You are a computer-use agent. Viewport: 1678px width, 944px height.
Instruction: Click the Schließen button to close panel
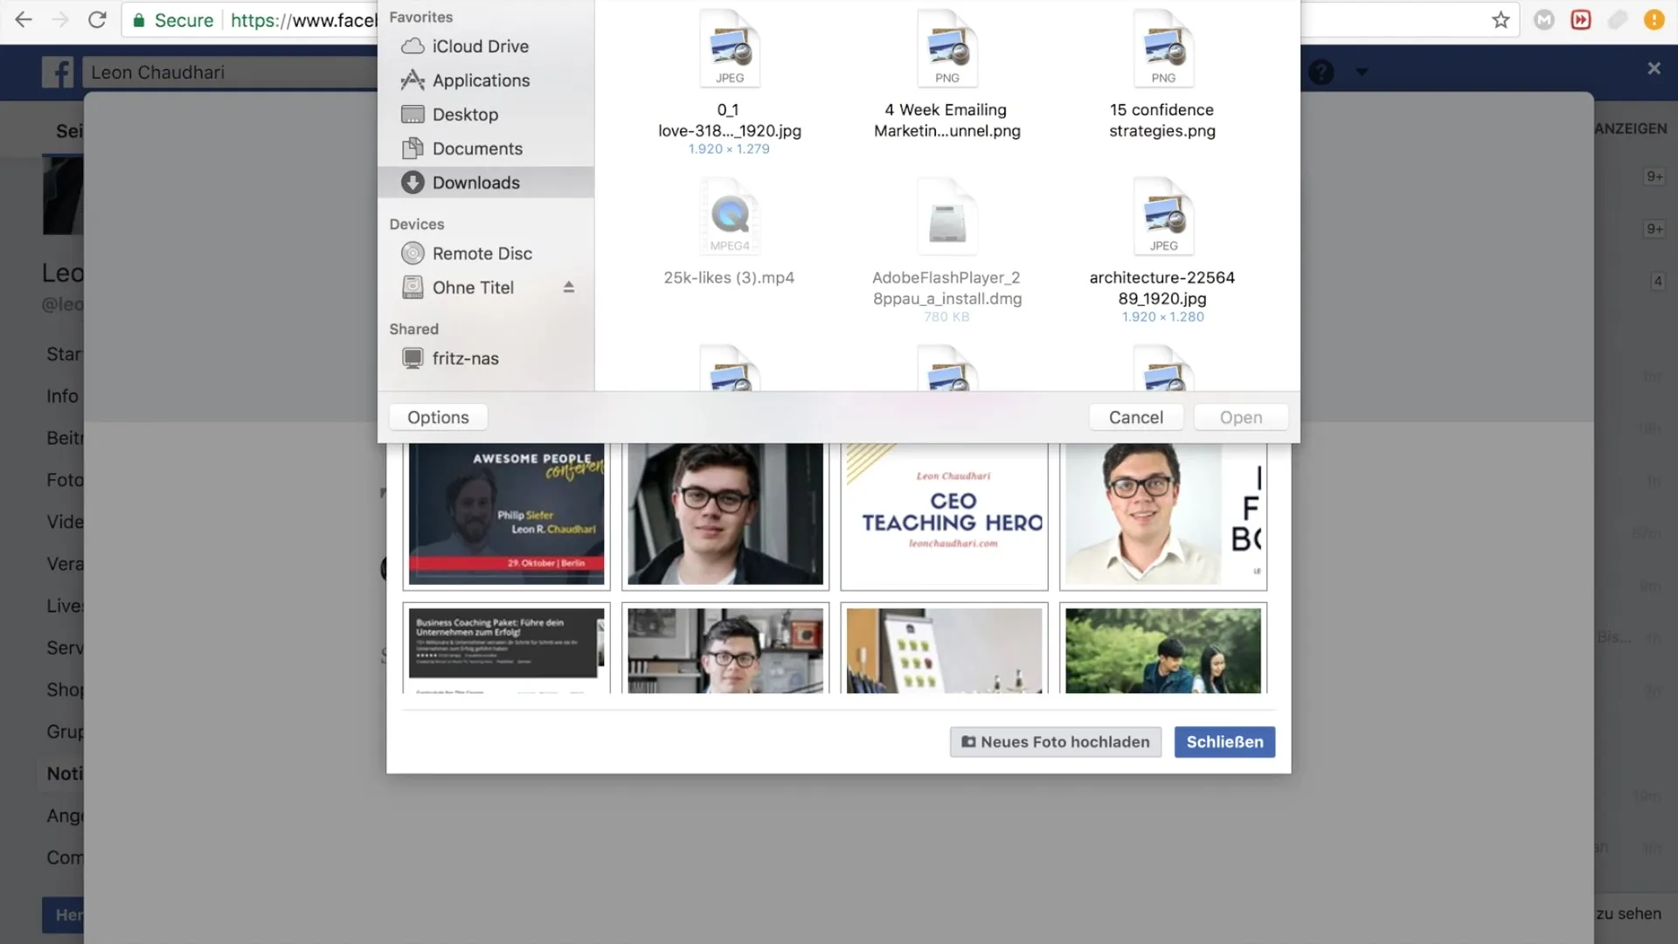coord(1224,741)
